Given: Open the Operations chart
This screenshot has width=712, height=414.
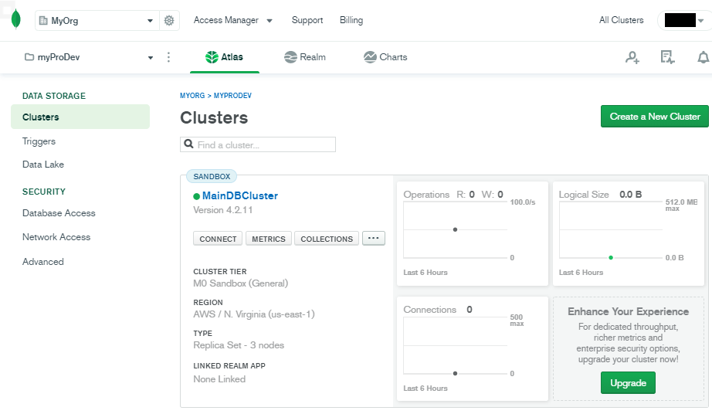Looking at the screenshot, I should point(473,234).
